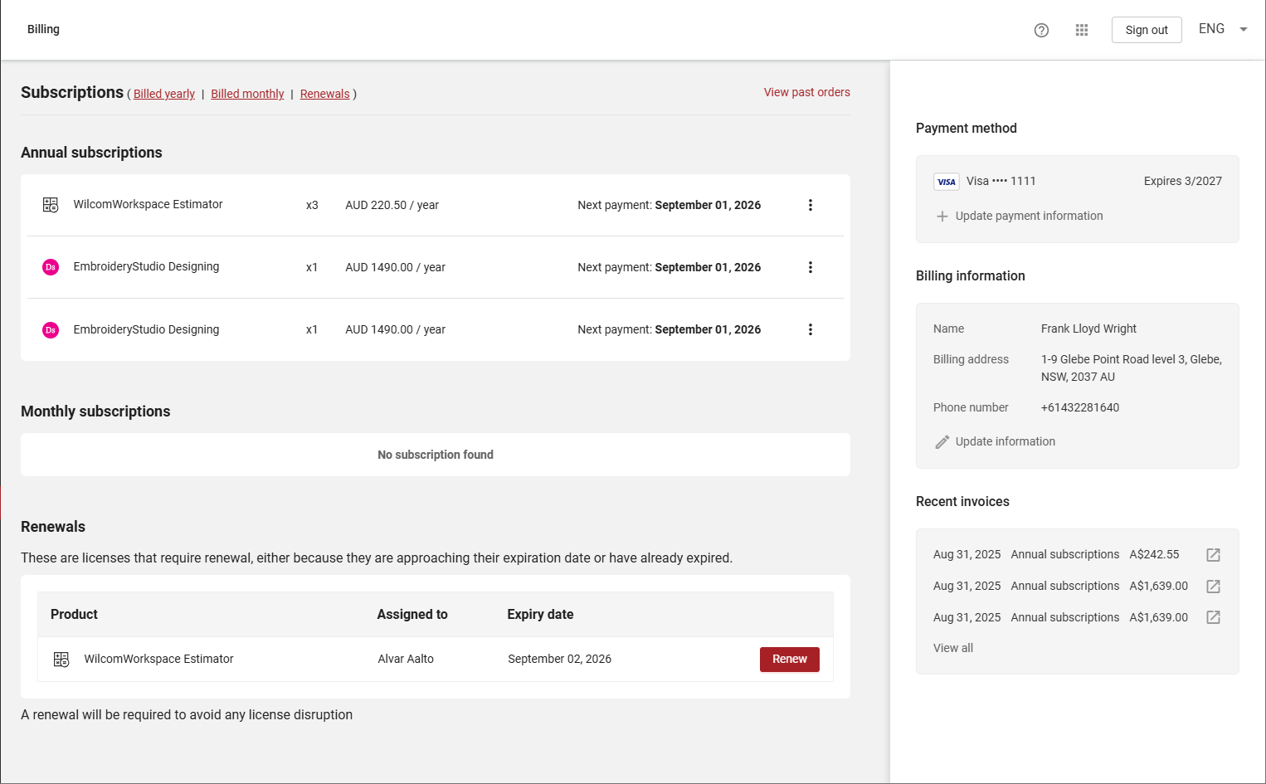Click the Expires 3/2027 card expiry text
This screenshot has height=784, width=1266.
click(x=1183, y=181)
